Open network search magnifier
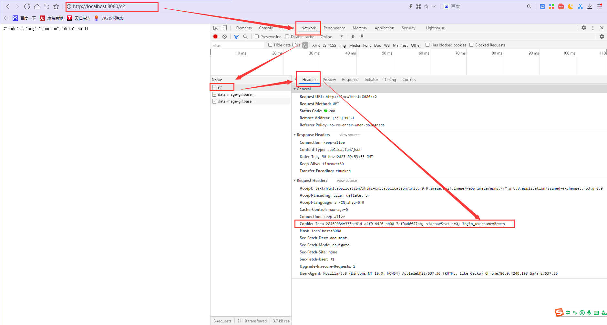607x325 pixels. (x=245, y=37)
